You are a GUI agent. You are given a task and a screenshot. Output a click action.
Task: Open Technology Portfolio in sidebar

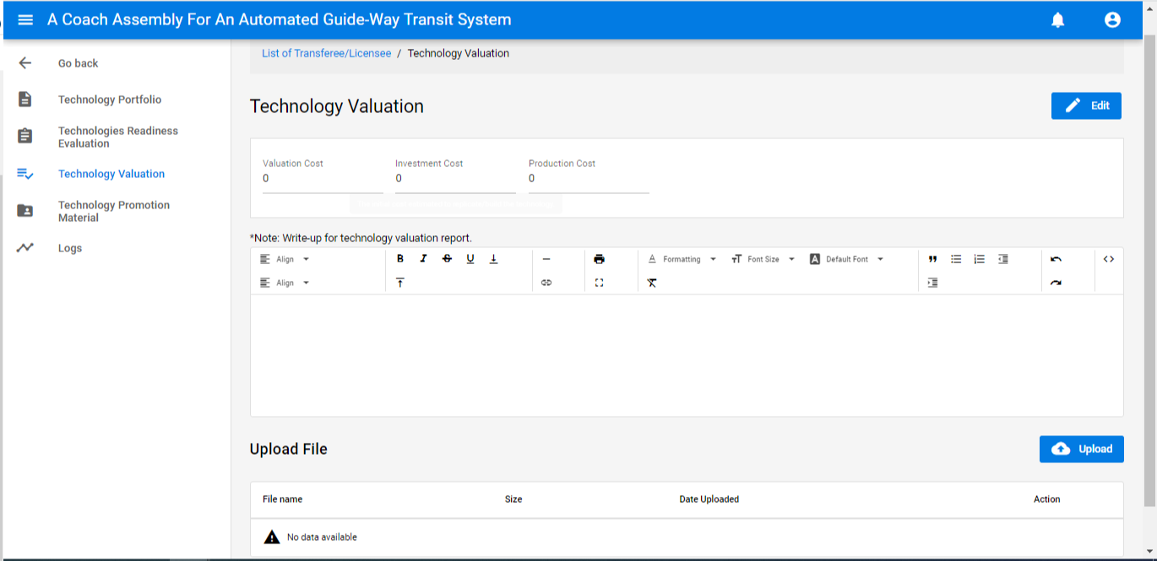tap(110, 100)
